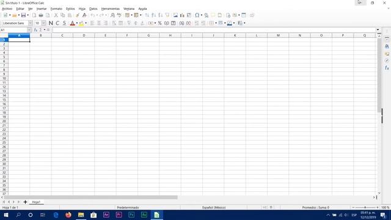Select column header D
This screenshot has width=391, height=220.
[84, 35]
